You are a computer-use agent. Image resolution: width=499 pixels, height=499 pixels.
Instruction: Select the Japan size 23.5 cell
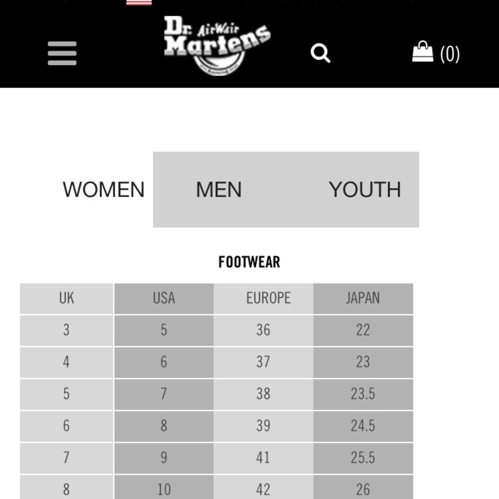pos(363,394)
